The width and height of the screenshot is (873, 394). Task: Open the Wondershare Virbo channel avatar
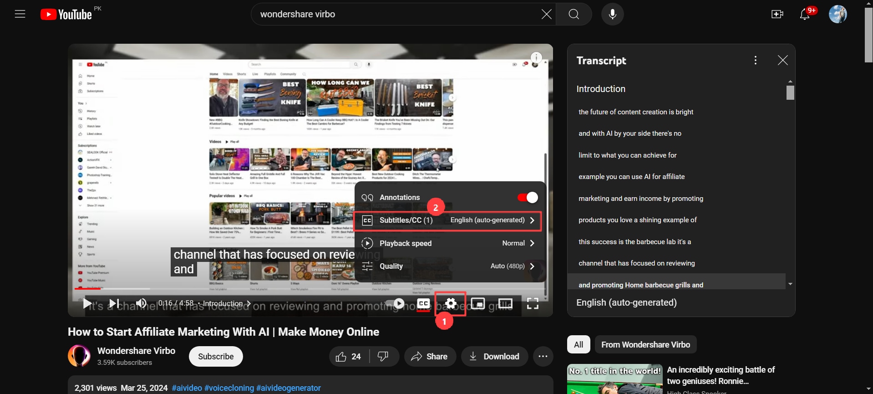pyautogui.click(x=79, y=356)
